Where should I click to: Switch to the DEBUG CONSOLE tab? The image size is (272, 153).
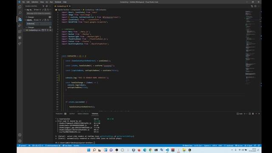(x=83, y=114)
